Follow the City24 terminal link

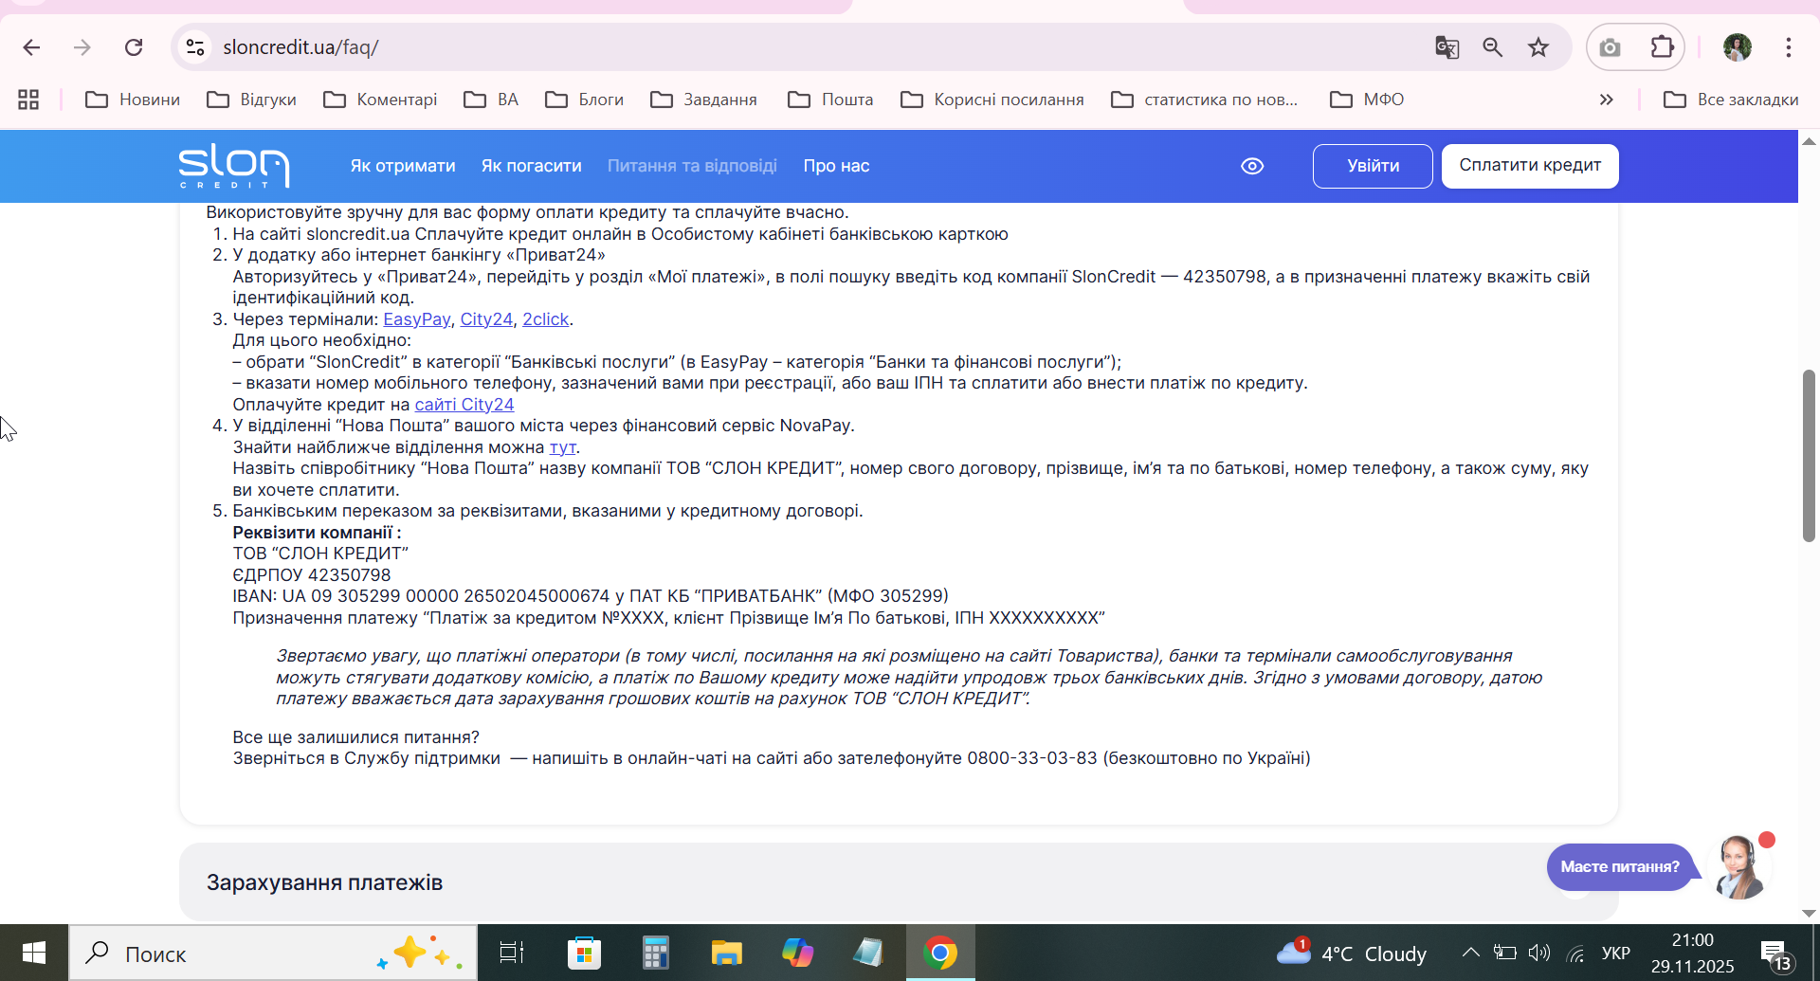486,319
